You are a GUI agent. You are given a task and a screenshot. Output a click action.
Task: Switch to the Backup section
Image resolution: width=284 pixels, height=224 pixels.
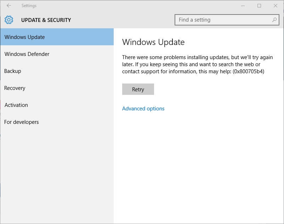12,71
